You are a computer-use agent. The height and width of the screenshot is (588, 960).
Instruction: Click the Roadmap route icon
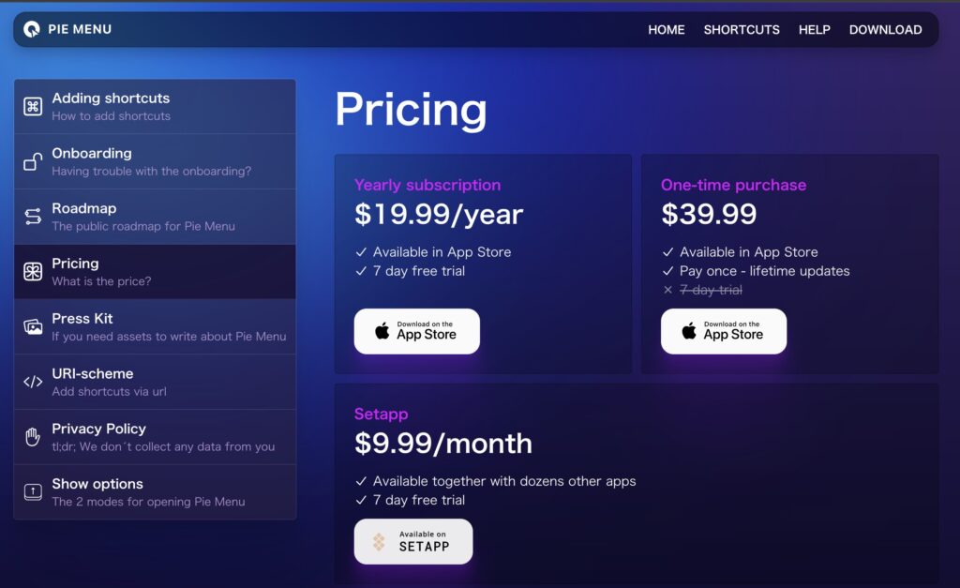[33, 217]
